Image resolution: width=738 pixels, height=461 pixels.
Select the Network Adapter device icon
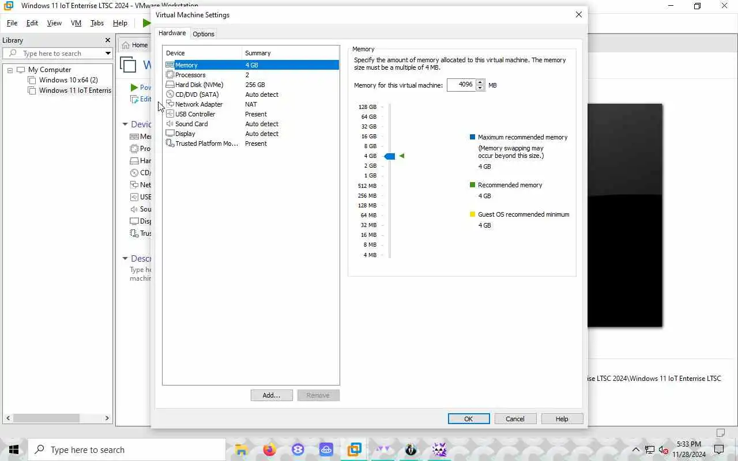(x=170, y=104)
